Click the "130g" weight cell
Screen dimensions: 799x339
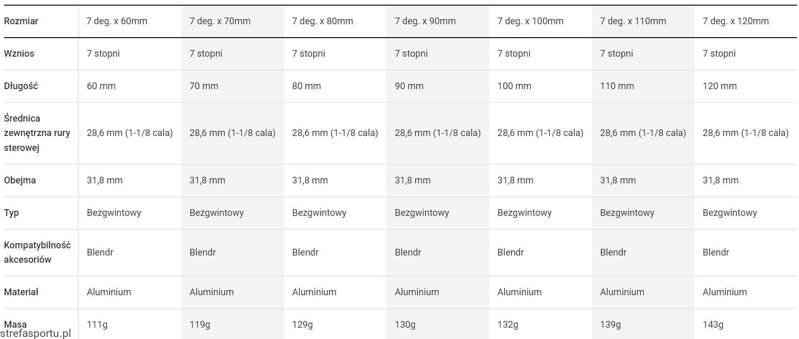pos(405,325)
